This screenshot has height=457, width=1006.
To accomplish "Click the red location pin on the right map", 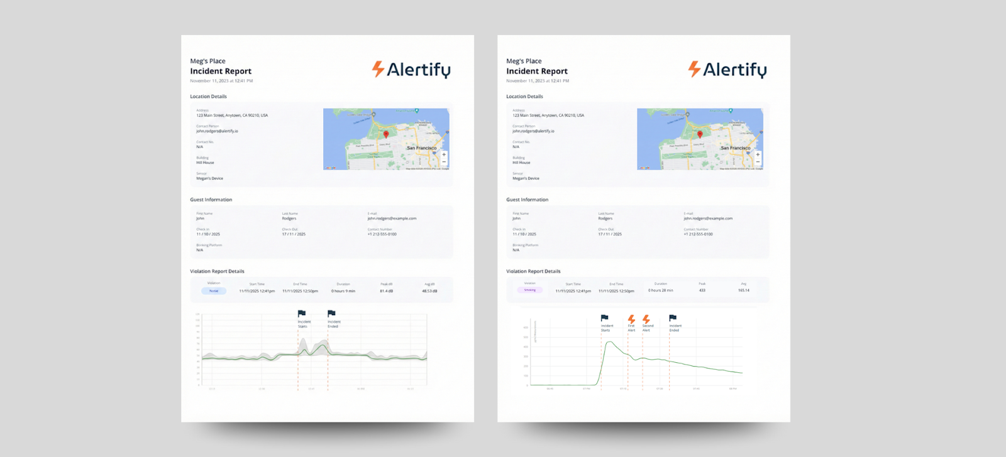I will point(700,134).
